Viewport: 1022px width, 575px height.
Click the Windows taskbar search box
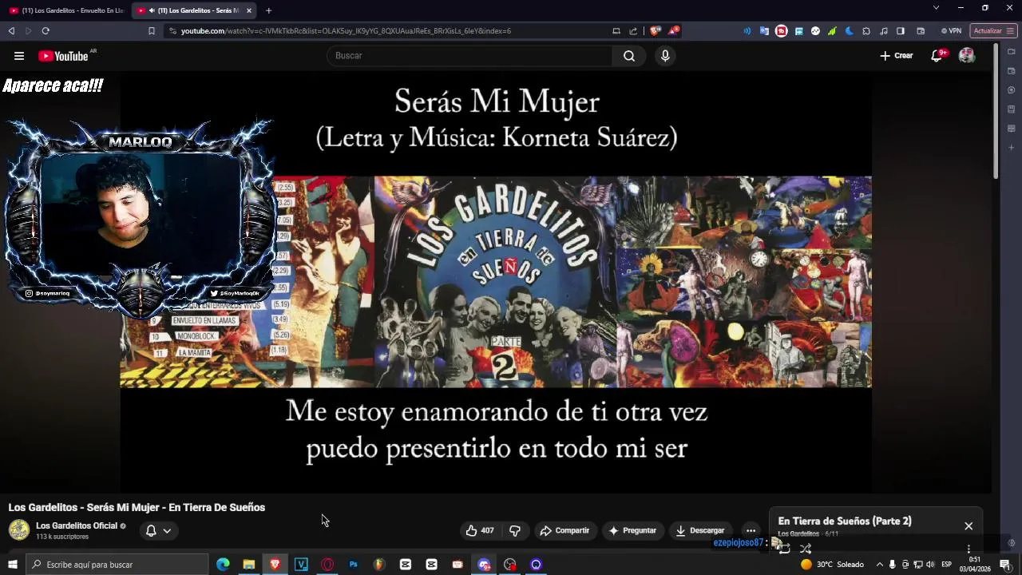point(117,565)
